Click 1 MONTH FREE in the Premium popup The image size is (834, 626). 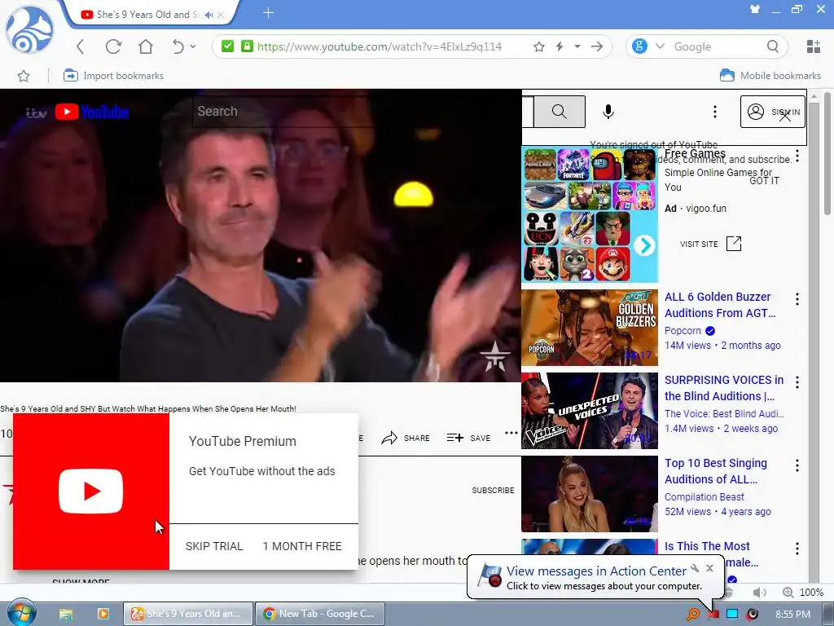point(302,546)
